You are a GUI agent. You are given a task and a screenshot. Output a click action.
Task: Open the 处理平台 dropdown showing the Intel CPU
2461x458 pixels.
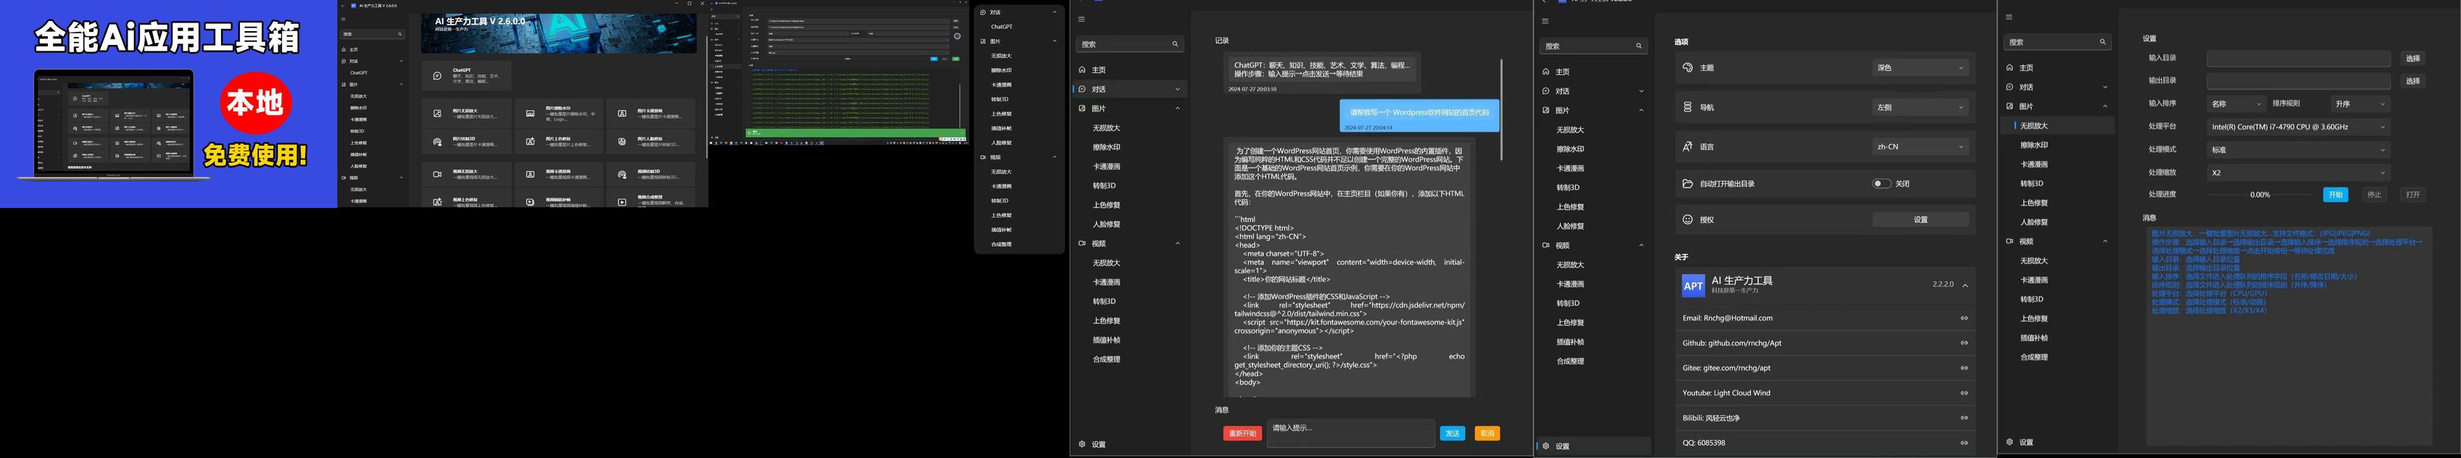(x=2298, y=126)
